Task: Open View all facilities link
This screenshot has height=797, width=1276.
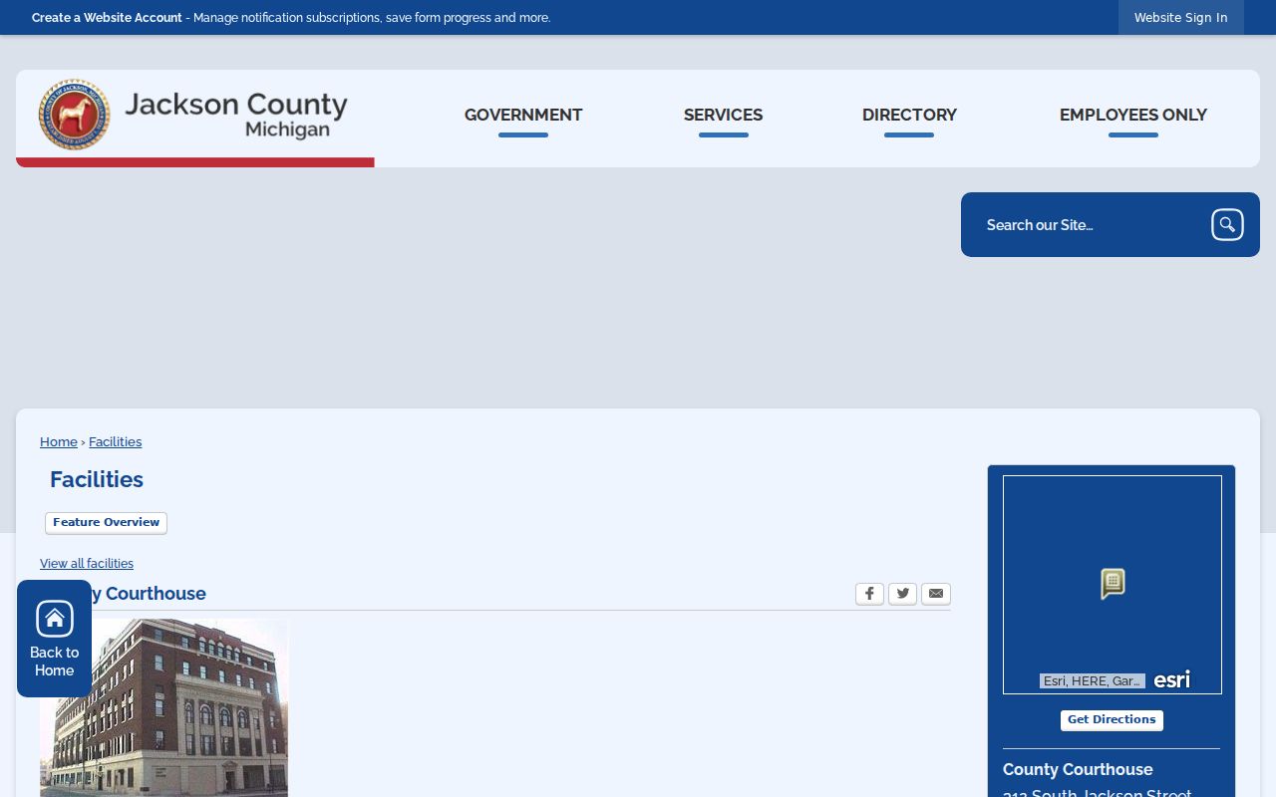Action: (87, 564)
